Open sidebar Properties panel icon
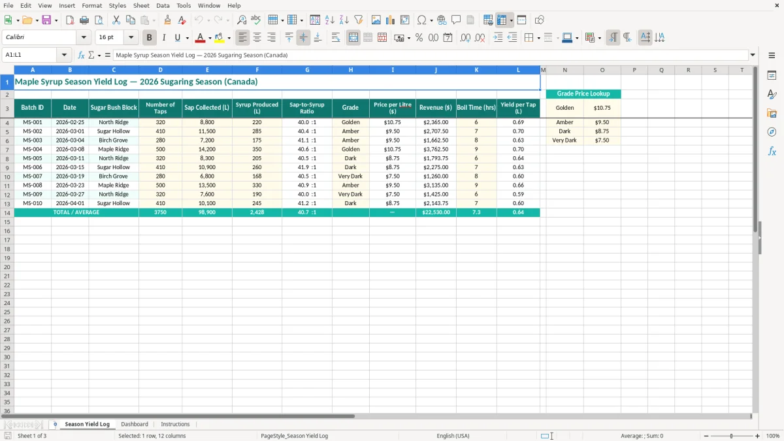Screen dimensions: 784x441 pos(772,76)
